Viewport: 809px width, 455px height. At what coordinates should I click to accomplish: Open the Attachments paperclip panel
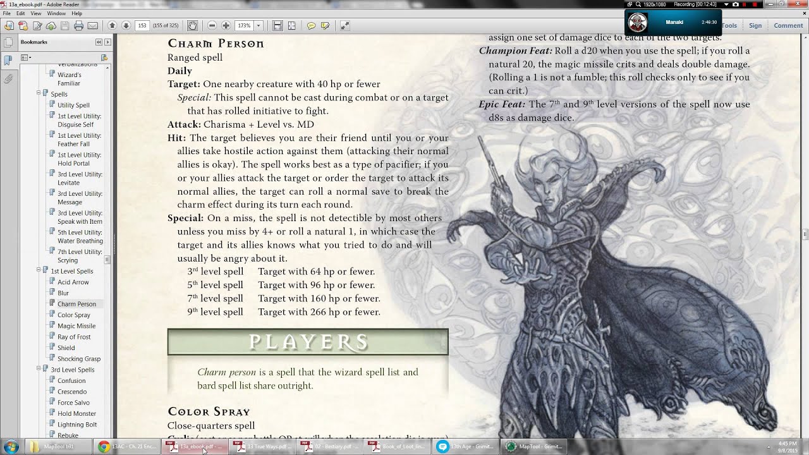[x=8, y=79]
